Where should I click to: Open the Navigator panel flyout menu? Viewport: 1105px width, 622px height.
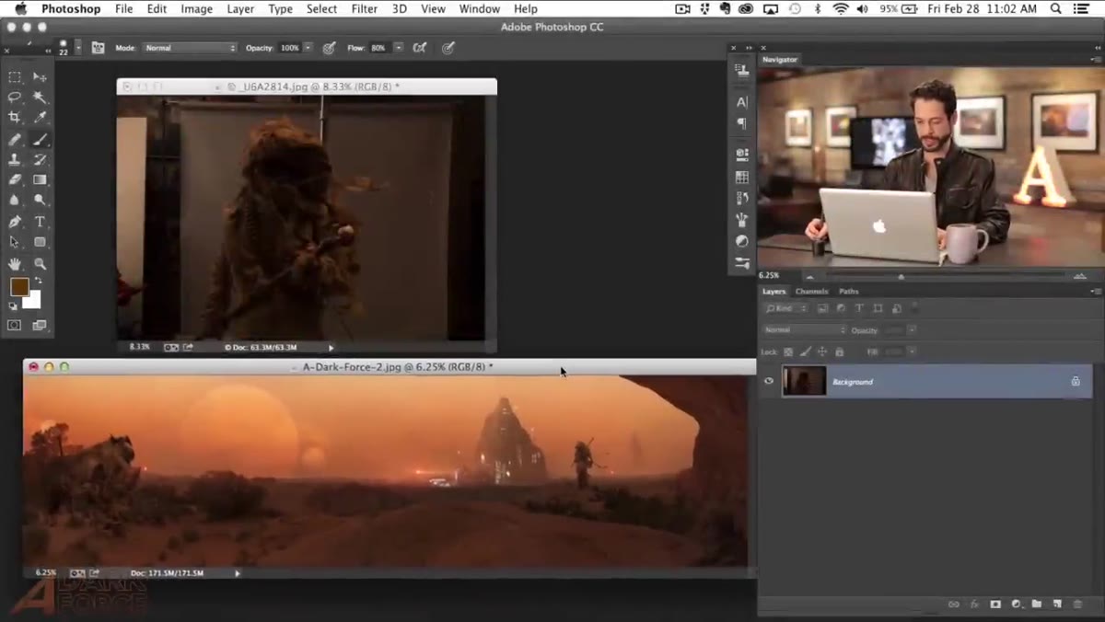(1095, 60)
